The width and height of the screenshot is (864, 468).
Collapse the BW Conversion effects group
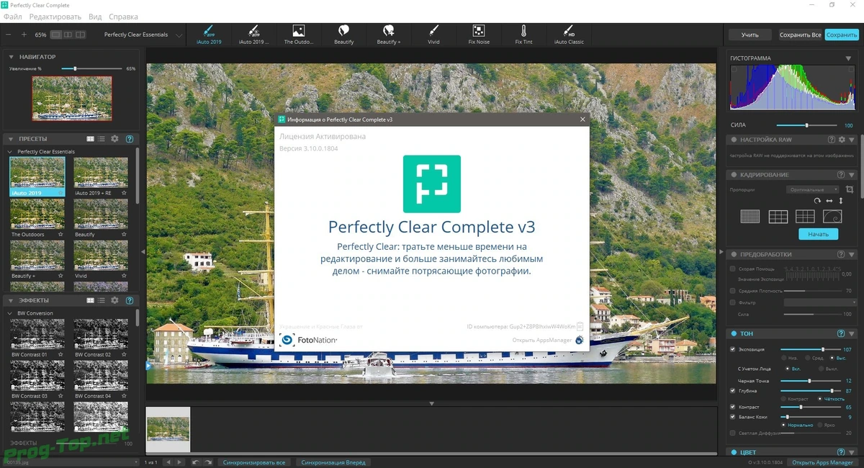[x=10, y=313]
